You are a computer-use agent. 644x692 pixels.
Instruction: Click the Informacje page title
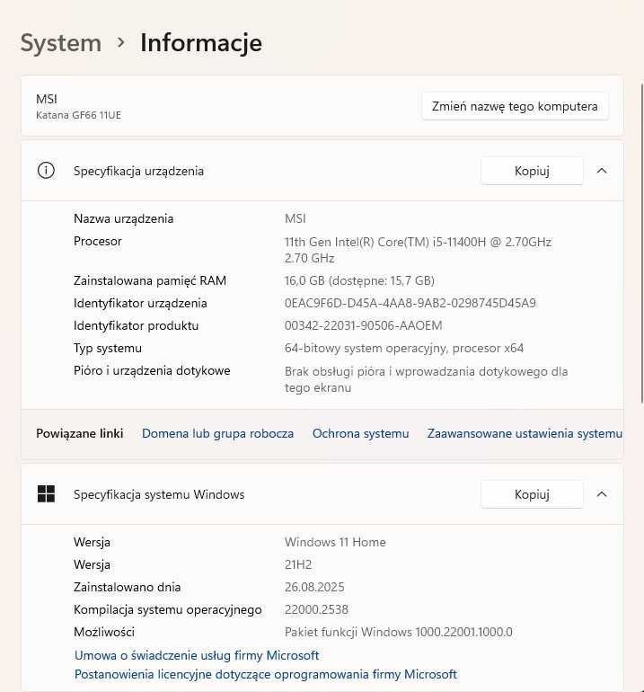click(201, 43)
